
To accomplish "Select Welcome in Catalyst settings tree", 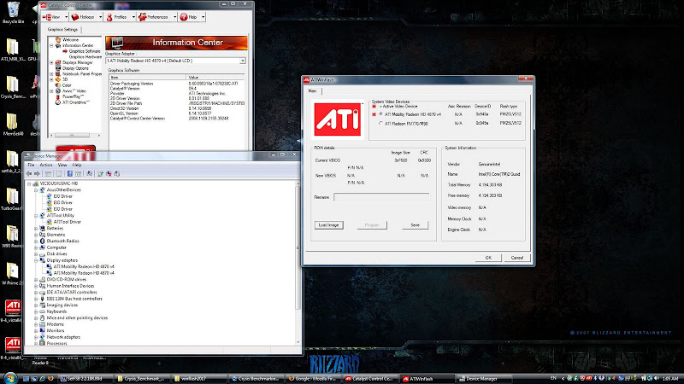I will [70, 39].
